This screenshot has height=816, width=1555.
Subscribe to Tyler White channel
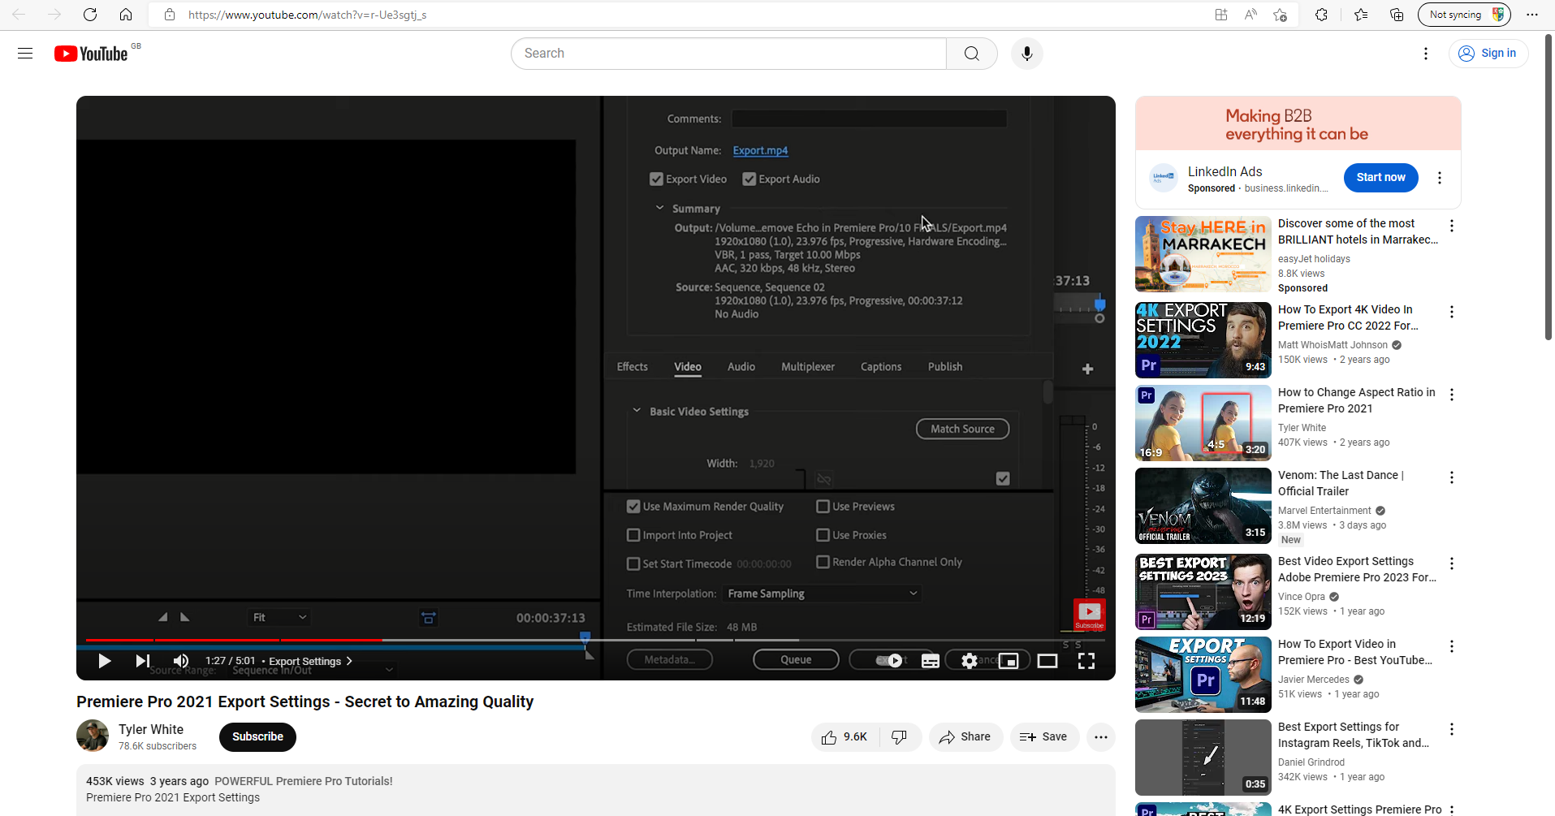pos(257,737)
